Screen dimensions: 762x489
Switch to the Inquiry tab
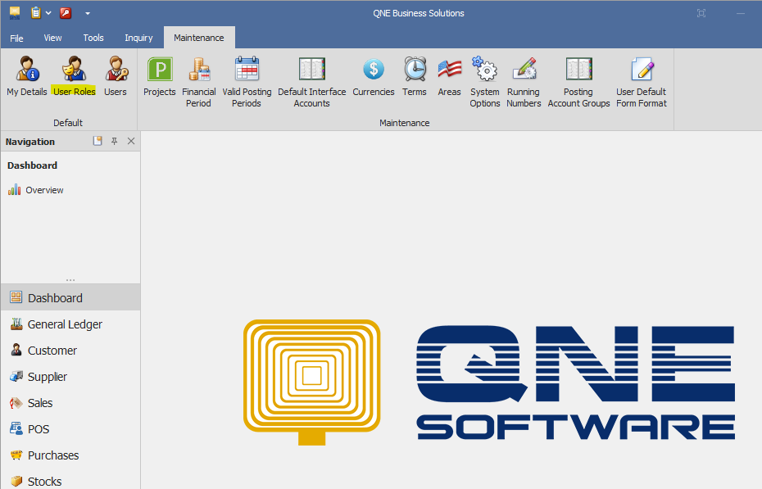pos(138,38)
